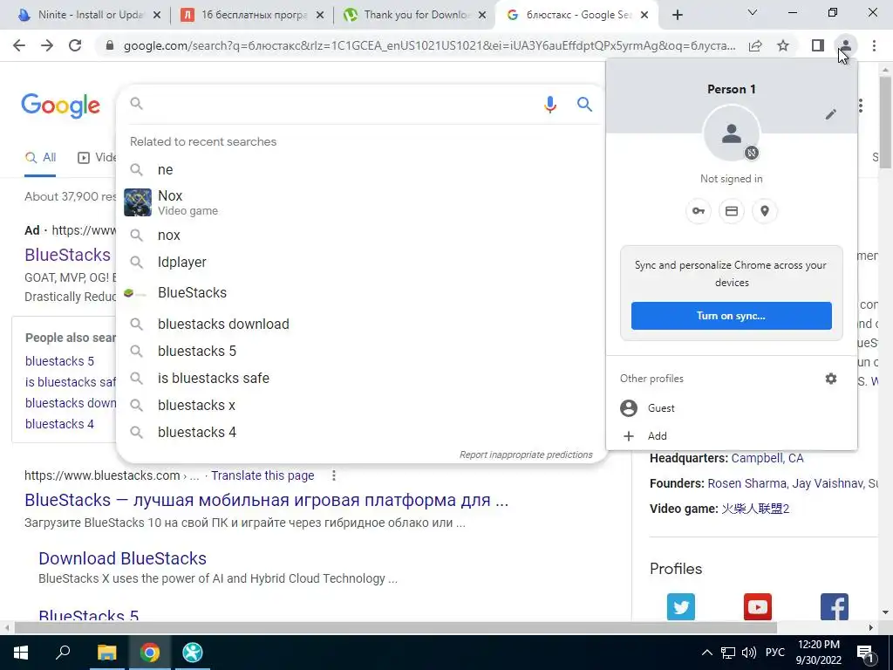
Task: Open the Guest profile
Action: pos(732,408)
